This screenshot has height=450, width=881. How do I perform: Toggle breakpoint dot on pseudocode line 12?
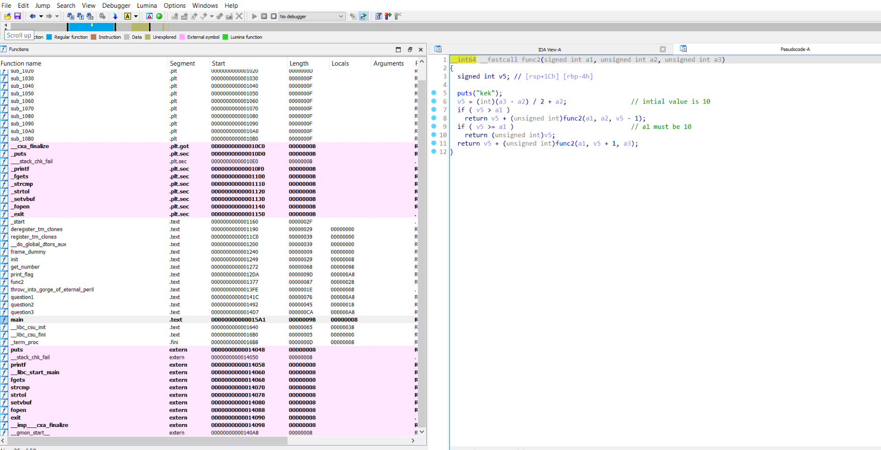(x=434, y=151)
